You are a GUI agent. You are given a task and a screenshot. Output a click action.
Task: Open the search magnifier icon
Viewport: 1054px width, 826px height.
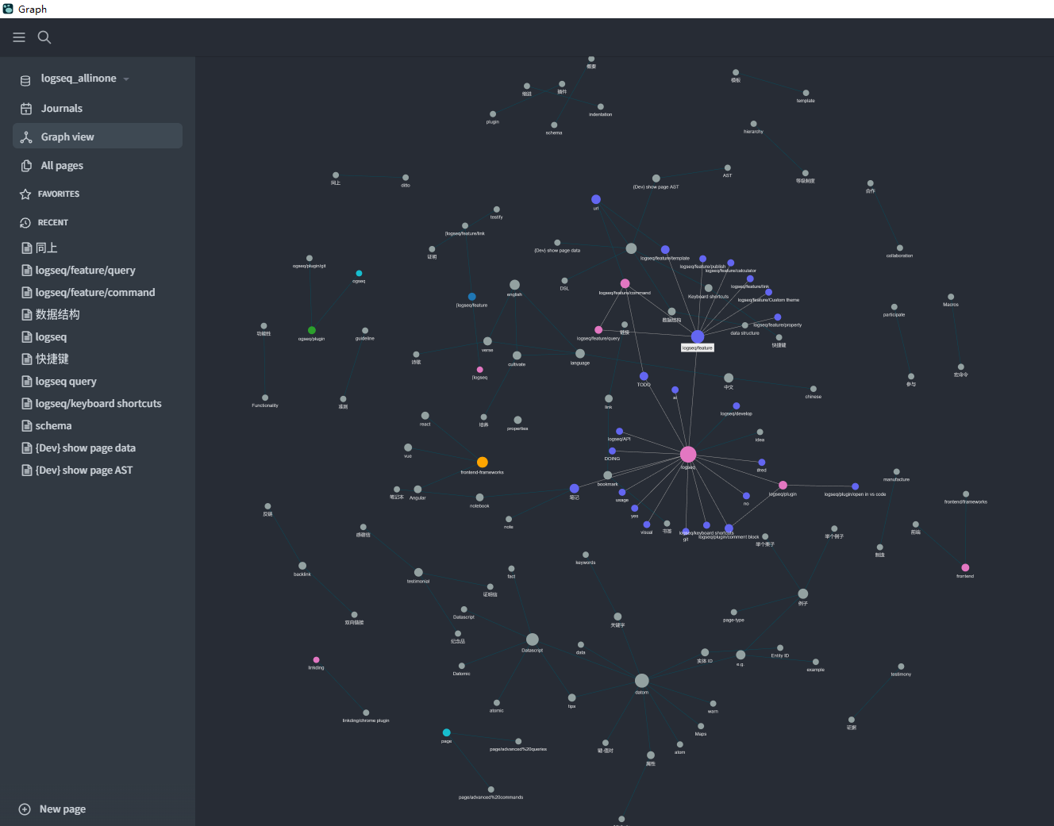pos(44,37)
